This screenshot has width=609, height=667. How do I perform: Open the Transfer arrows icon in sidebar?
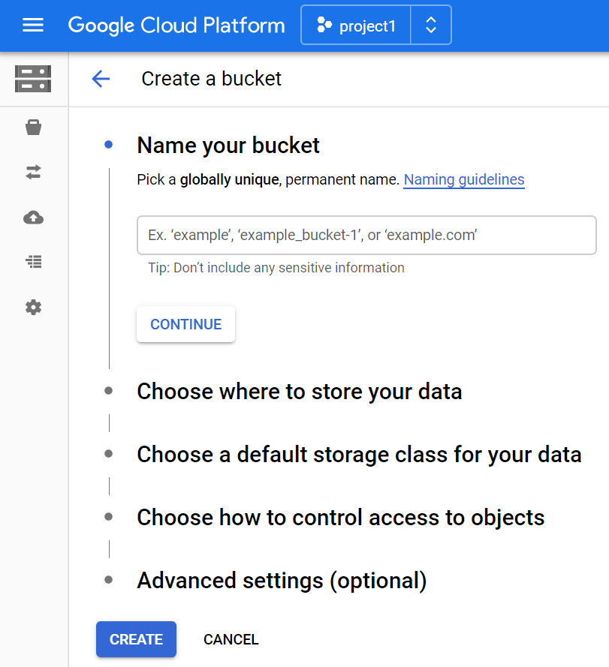pyautogui.click(x=33, y=173)
